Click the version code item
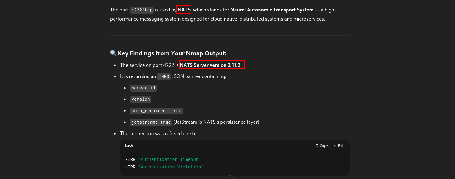This screenshot has width=455, height=179. pyautogui.click(x=141, y=99)
